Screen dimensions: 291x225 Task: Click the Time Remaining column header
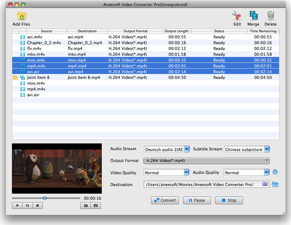pyautogui.click(x=263, y=31)
